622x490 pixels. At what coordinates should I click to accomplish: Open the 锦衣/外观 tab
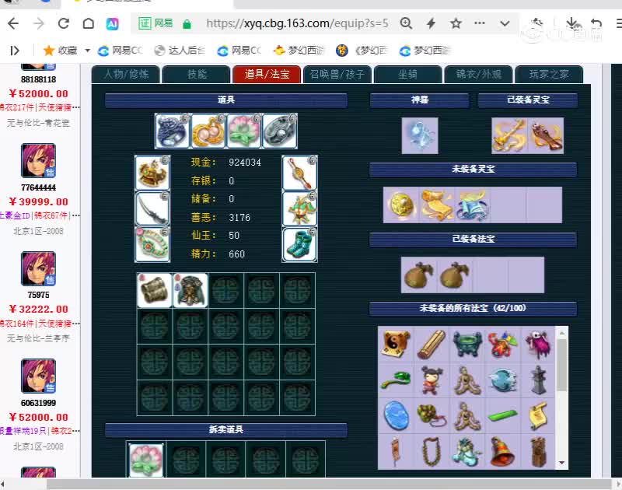[478, 74]
